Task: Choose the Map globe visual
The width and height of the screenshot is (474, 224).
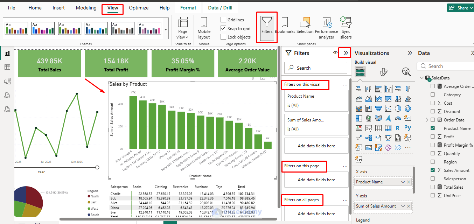Action: pos(369,118)
